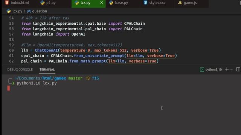Open the game.js tab
Screen dimensions: 241x135
coord(192,3)
